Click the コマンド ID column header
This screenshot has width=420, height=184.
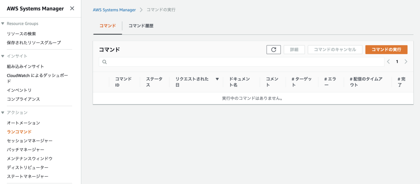coord(124,82)
